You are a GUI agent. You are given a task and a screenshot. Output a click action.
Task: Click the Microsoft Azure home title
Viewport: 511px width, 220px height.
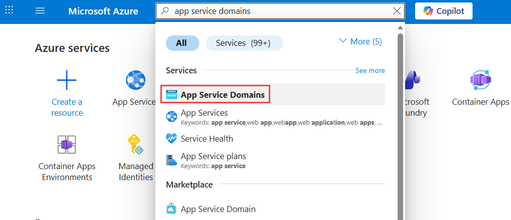[103, 11]
